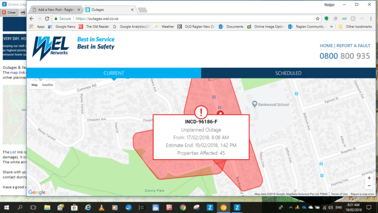Switch to the CURRENT outages tab

pos(114,73)
